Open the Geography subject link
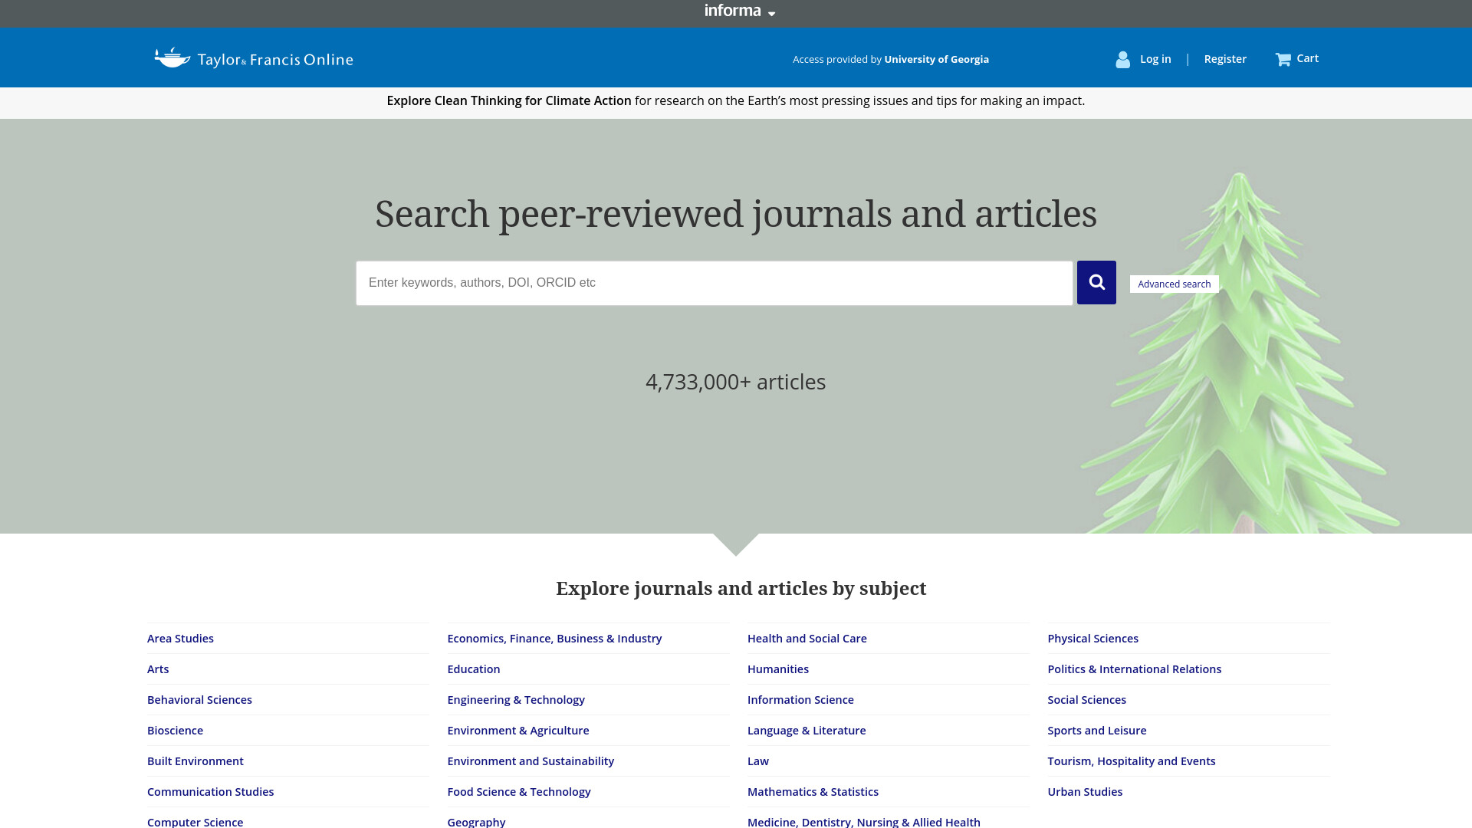This screenshot has width=1472, height=828. [x=476, y=822]
